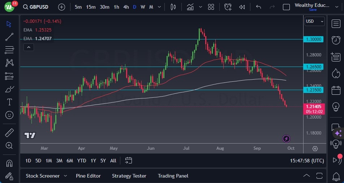Select the trend line drawing tool
The width and height of the screenshot is (344, 183).
pos(9,37)
